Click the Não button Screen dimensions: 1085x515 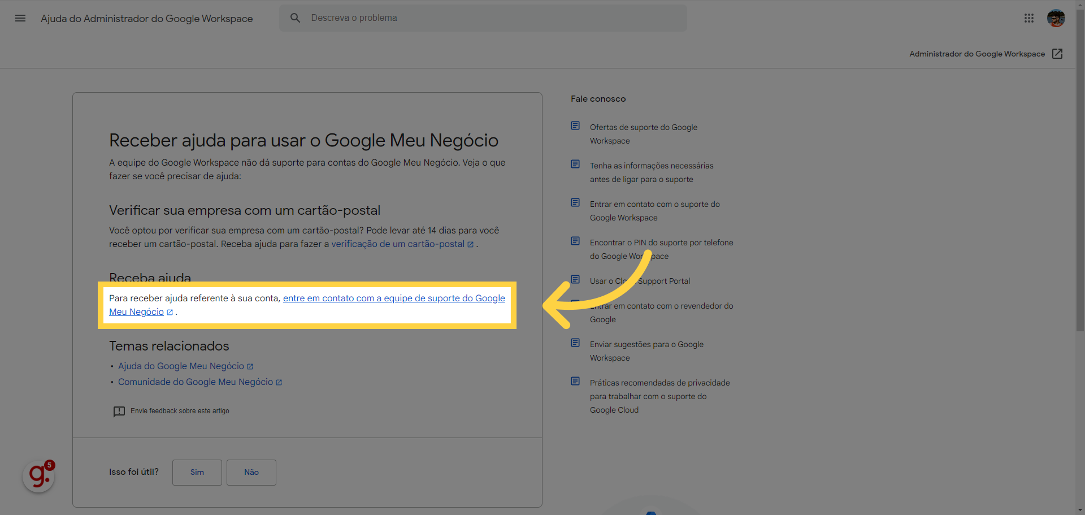point(251,473)
